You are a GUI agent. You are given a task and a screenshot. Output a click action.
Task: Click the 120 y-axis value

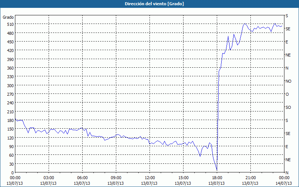(x=10, y=138)
